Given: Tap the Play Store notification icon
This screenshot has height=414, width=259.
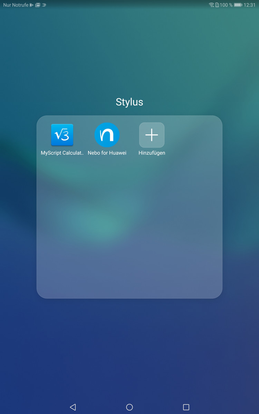Looking at the screenshot, I should [x=32, y=5].
